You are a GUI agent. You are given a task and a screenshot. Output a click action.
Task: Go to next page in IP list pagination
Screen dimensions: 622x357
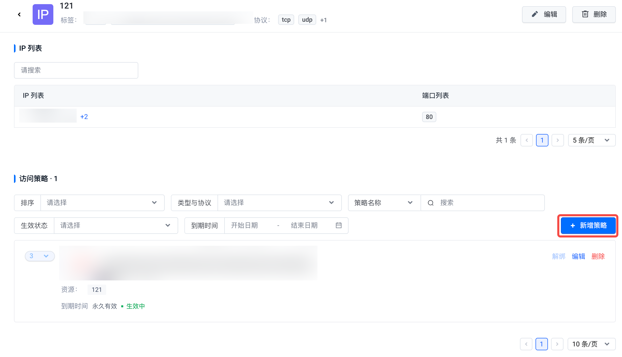(558, 140)
